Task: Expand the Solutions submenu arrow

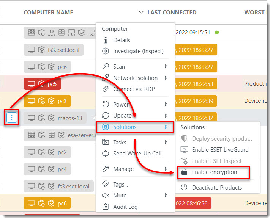Action: [166, 127]
